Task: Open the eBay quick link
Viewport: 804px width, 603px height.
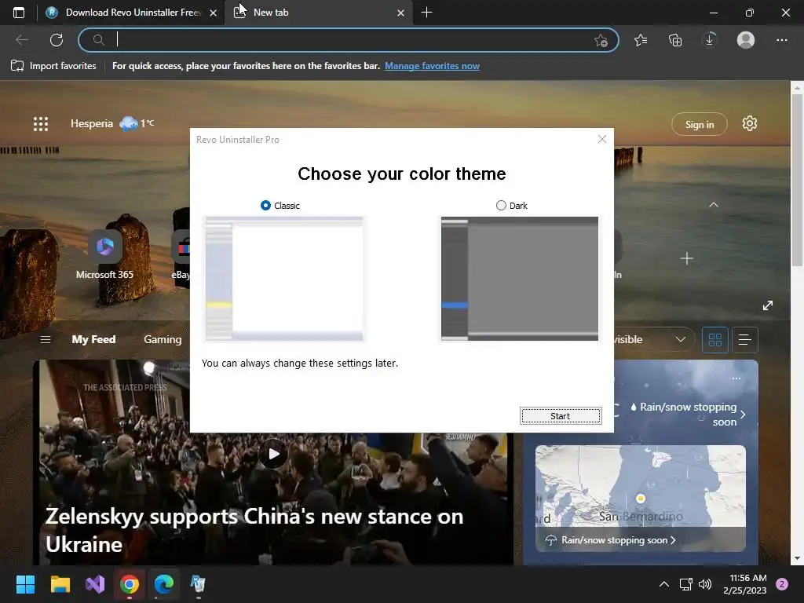Action: point(181,255)
